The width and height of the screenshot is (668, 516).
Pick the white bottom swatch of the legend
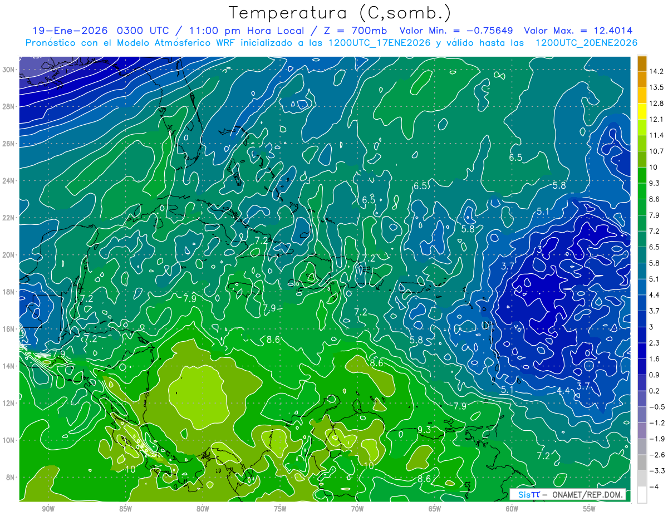pos(641,494)
